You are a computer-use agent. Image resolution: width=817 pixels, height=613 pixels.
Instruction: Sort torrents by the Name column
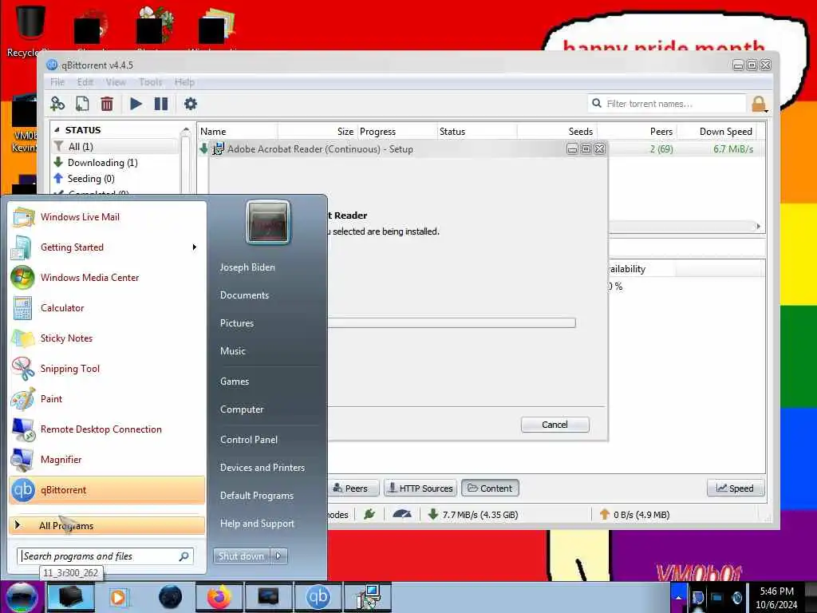pos(237,132)
